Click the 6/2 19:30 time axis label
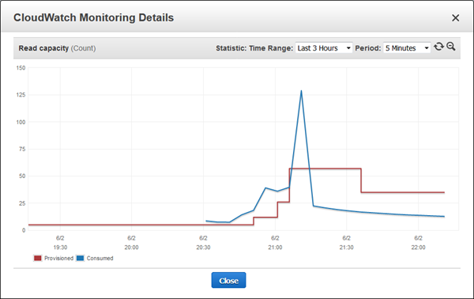The image size is (474, 299). 60,243
